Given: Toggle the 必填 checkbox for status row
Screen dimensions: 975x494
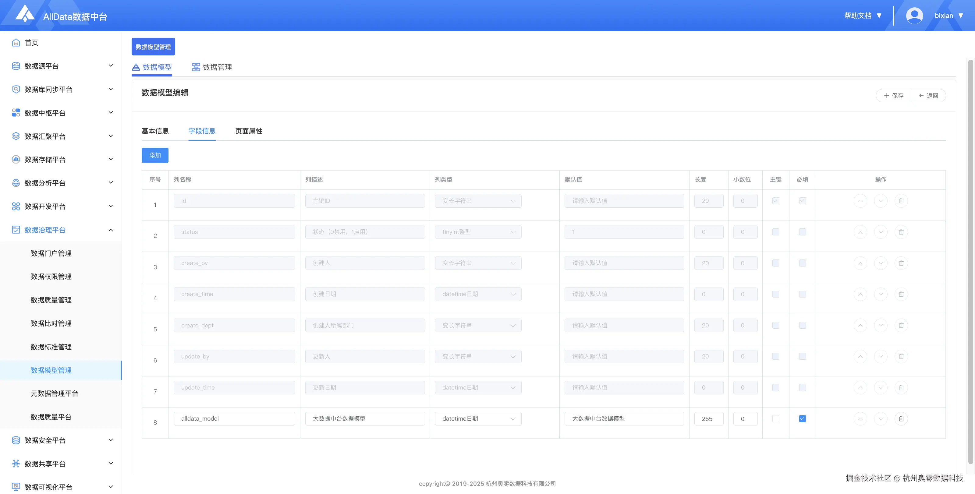Looking at the screenshot, I should 802,232.
